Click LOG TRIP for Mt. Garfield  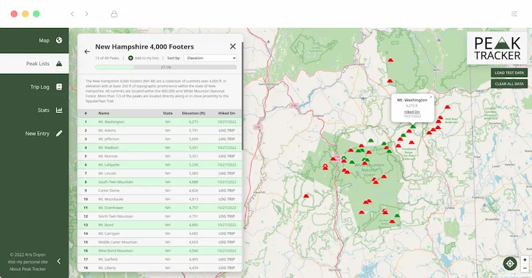227,259
